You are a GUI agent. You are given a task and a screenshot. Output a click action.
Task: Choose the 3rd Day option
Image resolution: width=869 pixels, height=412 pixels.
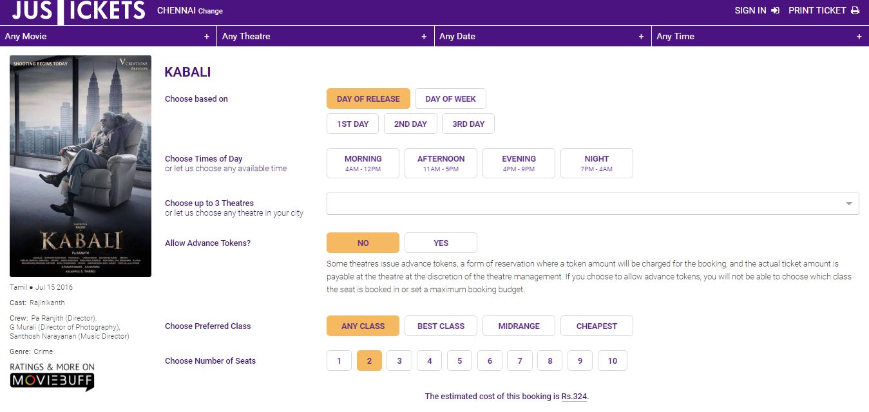click(x=468, y=124)
